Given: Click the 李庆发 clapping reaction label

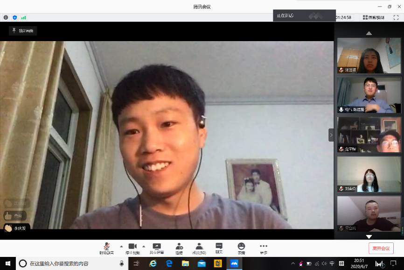Looking at the screenshot, I should [x=17, y=228].
